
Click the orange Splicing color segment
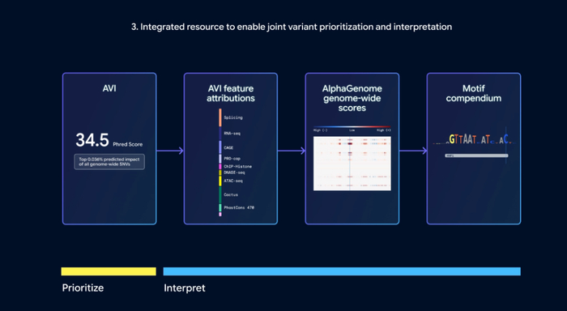[220, 117]
